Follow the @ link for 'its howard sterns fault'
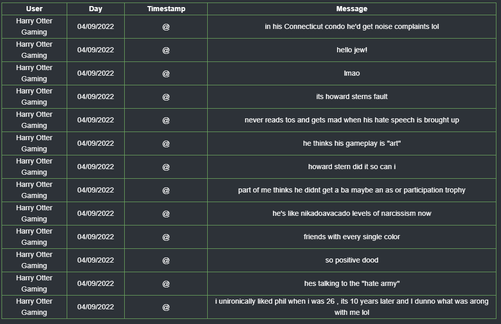Image resolution: width=501 pixels, height=324 pixels. tap(166, 97)
